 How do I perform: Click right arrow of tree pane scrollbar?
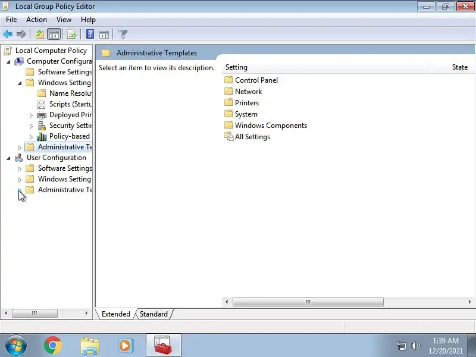coord(86,313)
